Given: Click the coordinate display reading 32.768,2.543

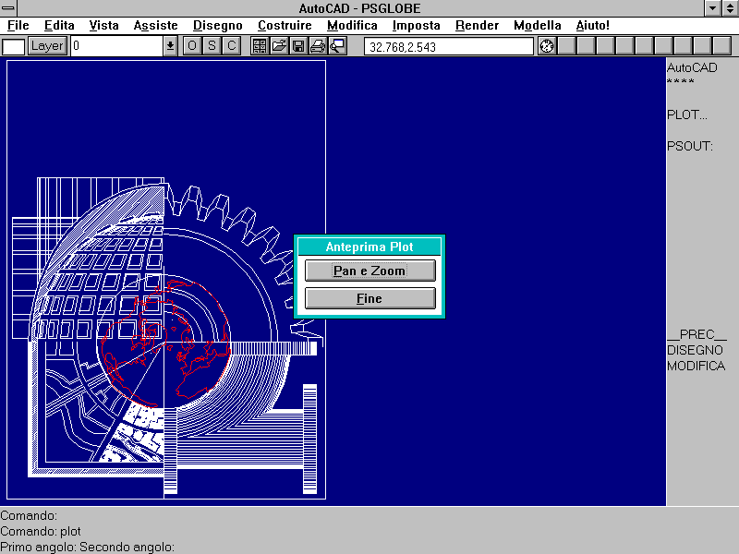Looking at the screenshot, I should pyautogui.click(x=449, y=47).
